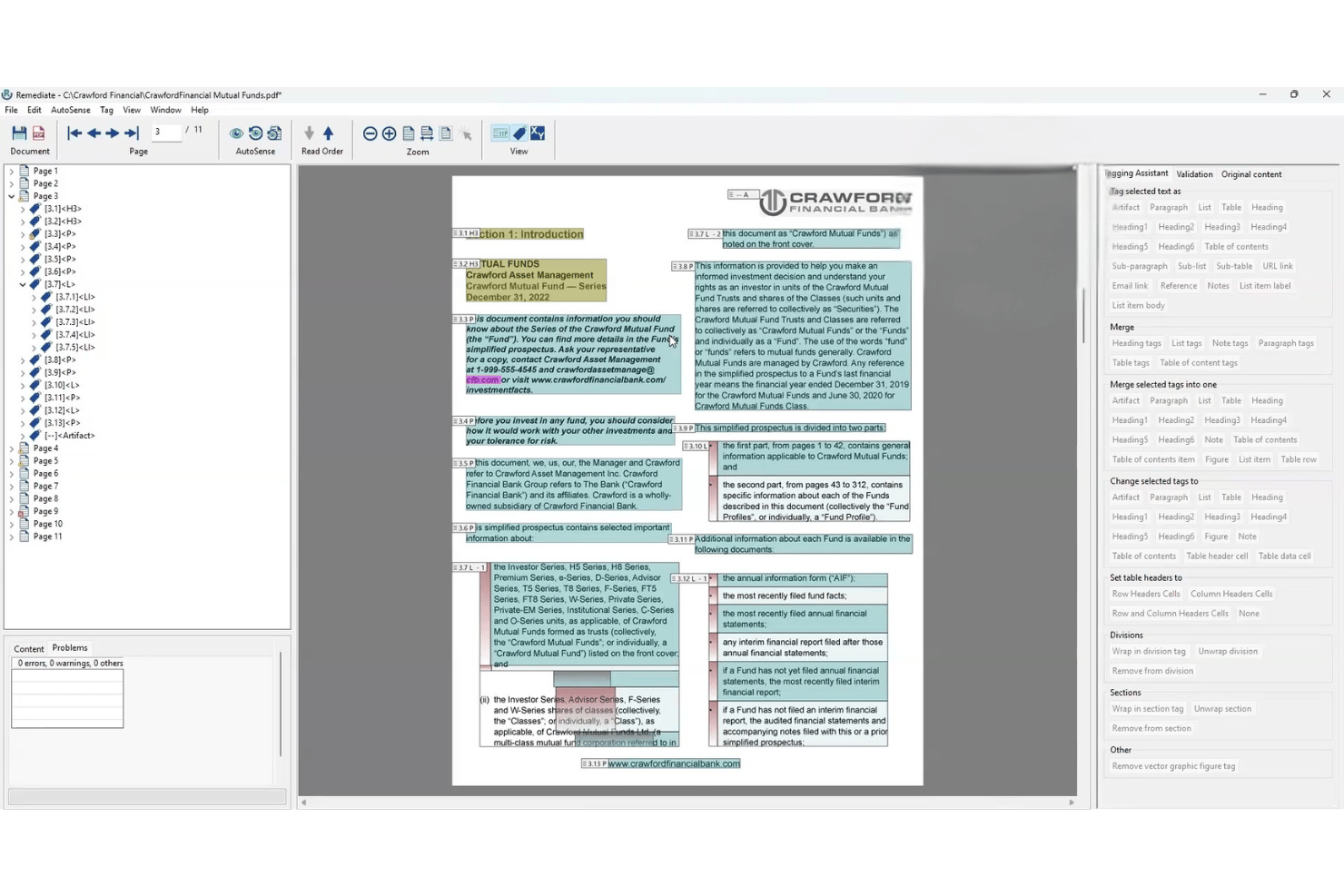Open the Help menu
Image resolution: width=1344 pixels, height=896 pixels.
point(200,110)
